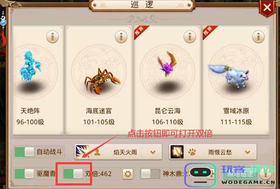The image size is (280, 189).
Task: Select the 天绝阵 96-100级 patrol map
Action: [x=38, y=80]
